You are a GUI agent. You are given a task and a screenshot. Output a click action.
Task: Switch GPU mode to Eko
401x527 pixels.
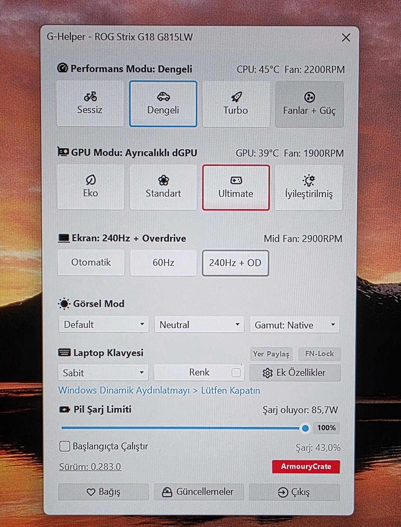(91, 187)
